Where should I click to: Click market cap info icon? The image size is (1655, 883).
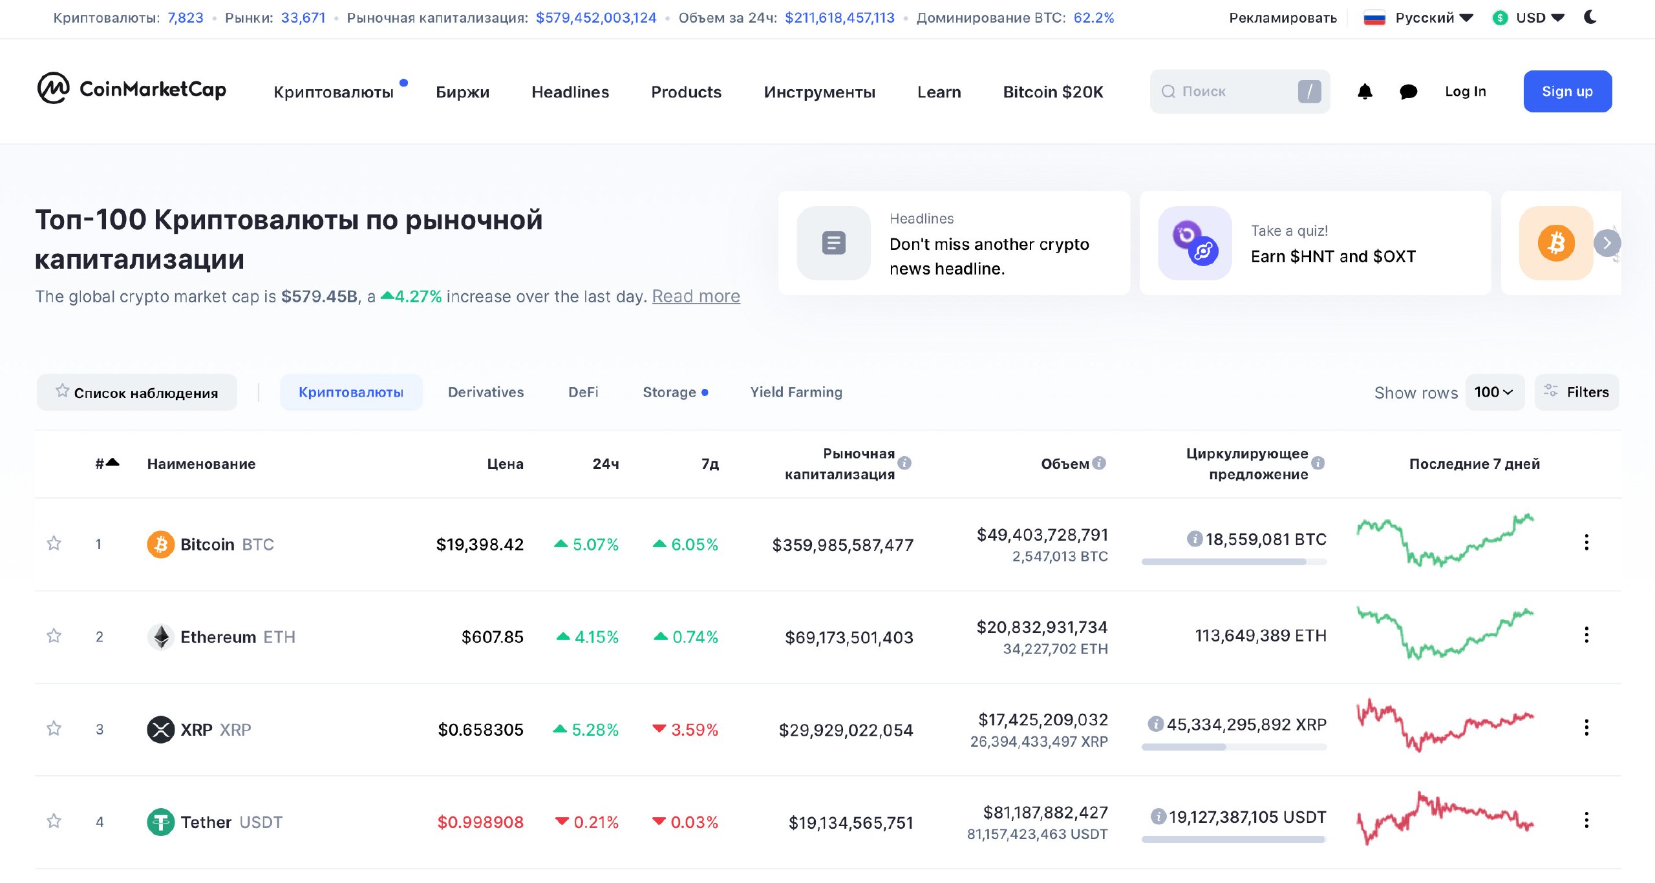click(x=905, y=463)
